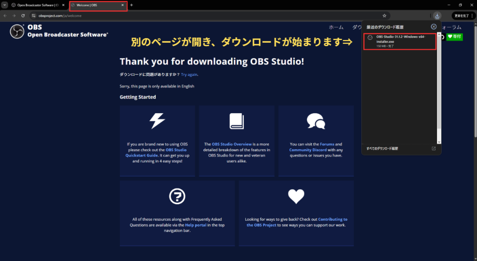477x261 pixels.
Task: Click the open-in-new-tab icon for download history
Action: (434, 148)
